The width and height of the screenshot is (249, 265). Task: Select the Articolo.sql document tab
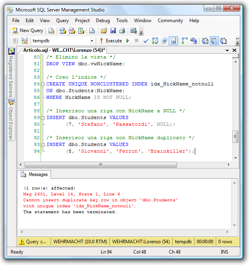click(x=64, y=50)
